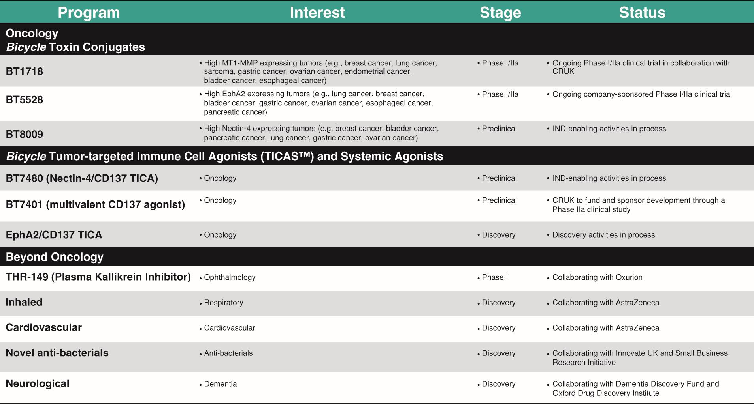This screenshot has width=754, height=404.
Task: Click the Ophthalmology interest entry
Action: 230,277
